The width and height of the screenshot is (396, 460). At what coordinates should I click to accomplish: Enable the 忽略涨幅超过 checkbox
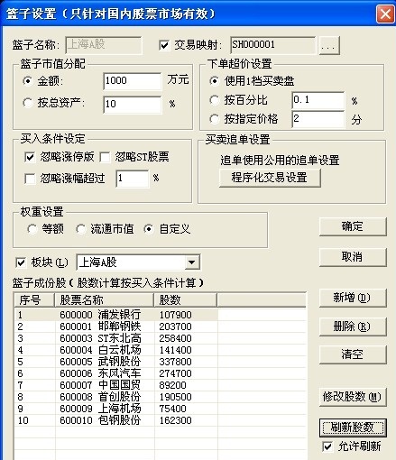click(30, 179)
